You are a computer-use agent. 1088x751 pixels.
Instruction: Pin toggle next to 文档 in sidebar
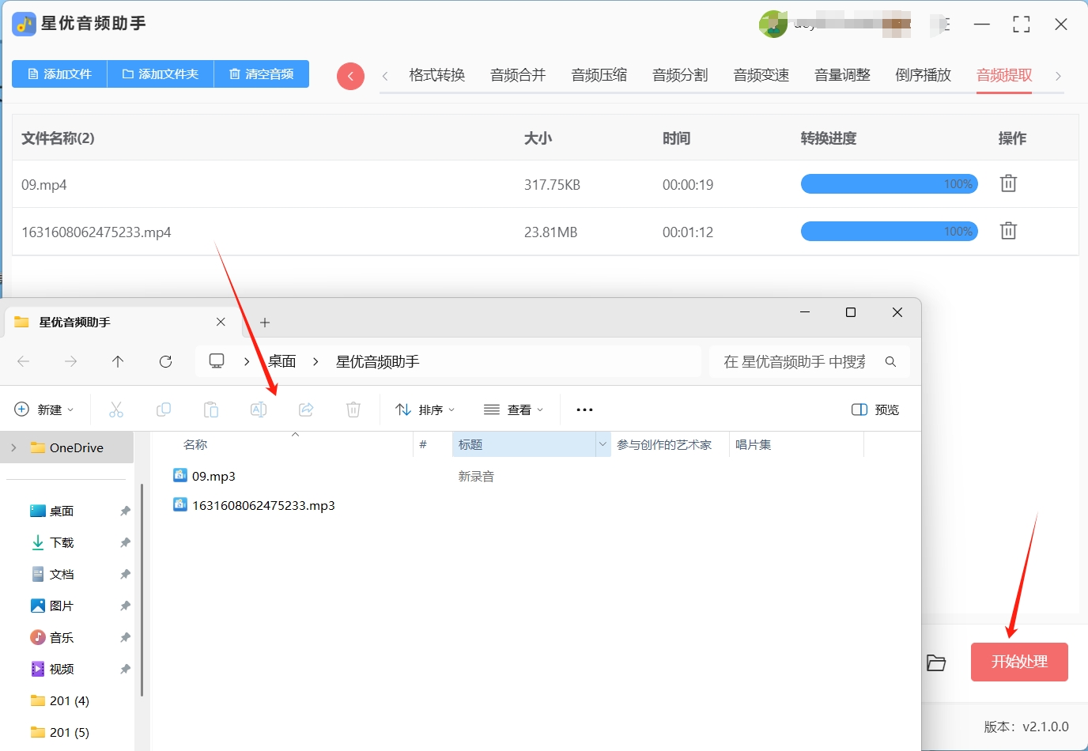coord(125,575)
